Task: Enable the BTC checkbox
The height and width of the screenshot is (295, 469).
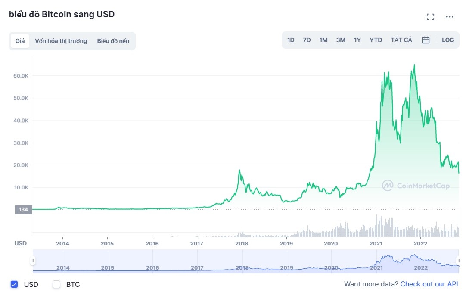Action: point(56,284)
